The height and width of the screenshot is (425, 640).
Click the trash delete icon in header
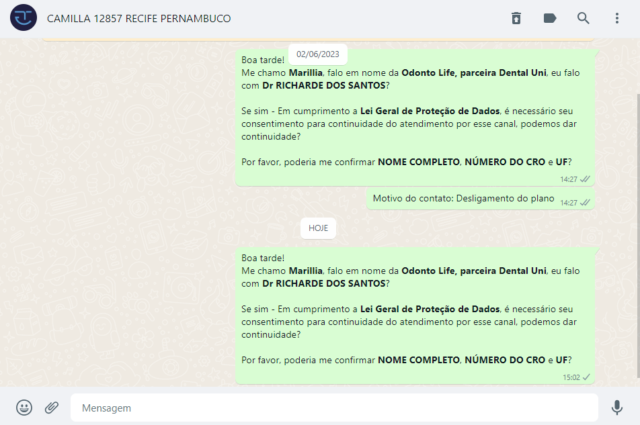pos(516,18)
